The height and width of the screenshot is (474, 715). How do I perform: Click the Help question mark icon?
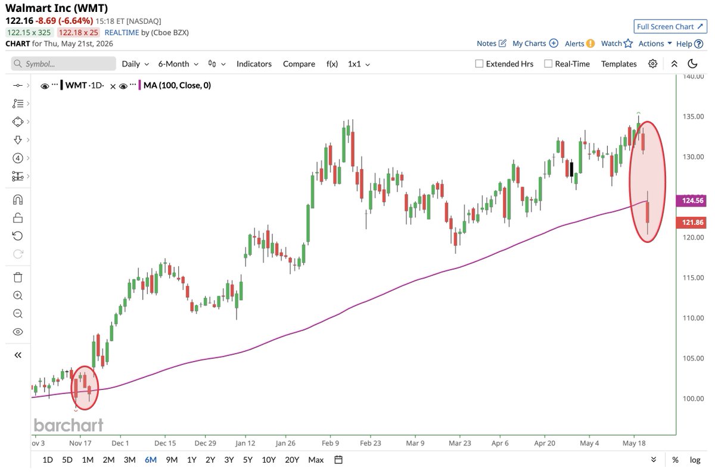[x=698, y=43]
